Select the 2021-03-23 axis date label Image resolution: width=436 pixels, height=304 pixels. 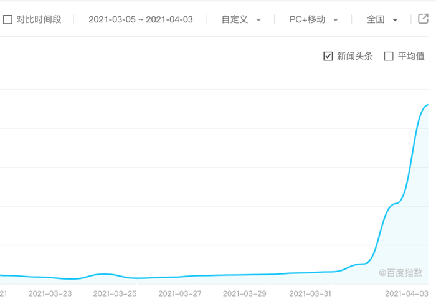point(50,293)
